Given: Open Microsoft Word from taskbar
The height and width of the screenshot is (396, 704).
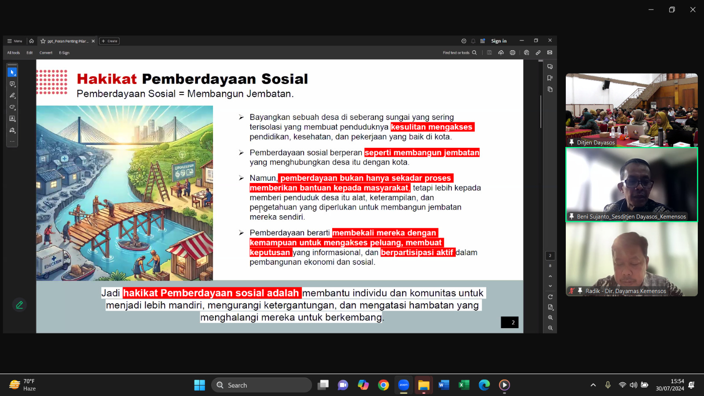Looking at the screenshot, I should [444, 385].
